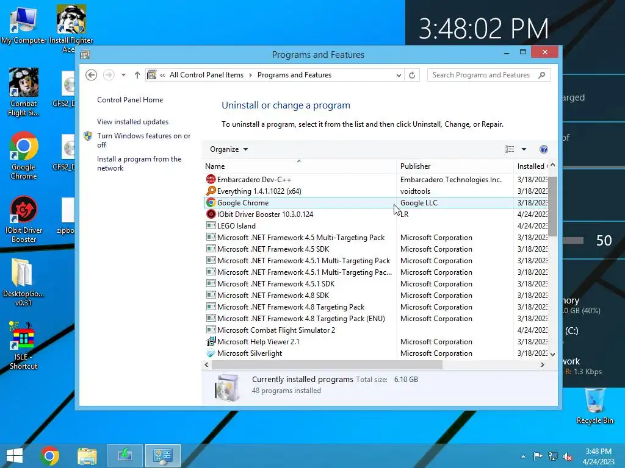Select IObit Driver Booster 10.3.0.124 icon

coord(211,214)
